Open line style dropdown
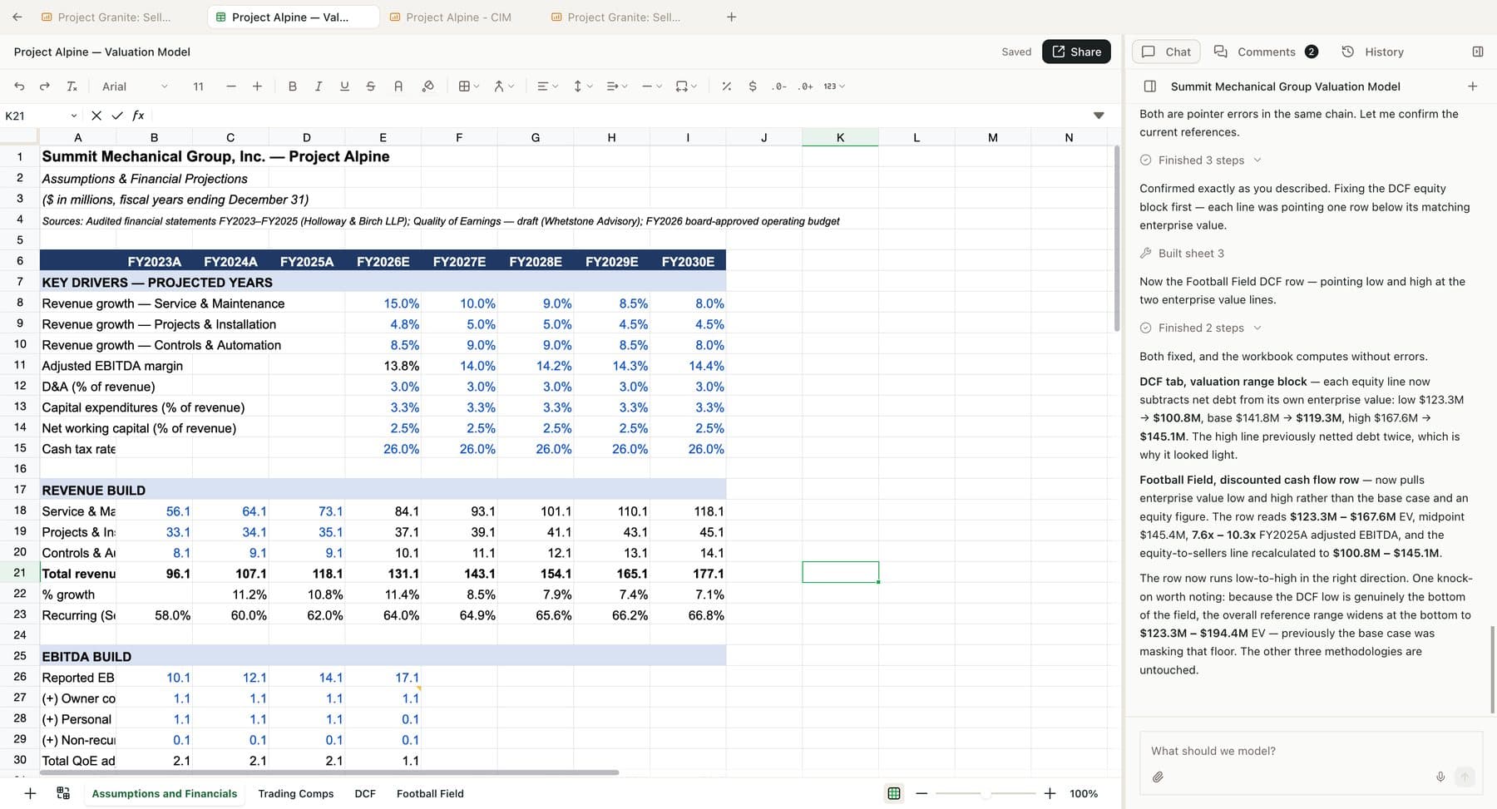1497x809 pixels. [651, 86]
